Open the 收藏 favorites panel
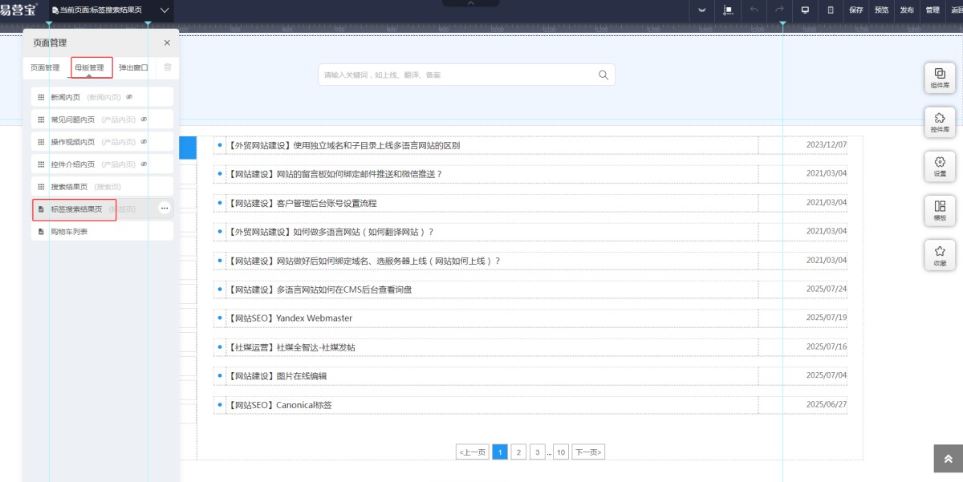This screenshot has width=963, height=482. click(940, 255)
